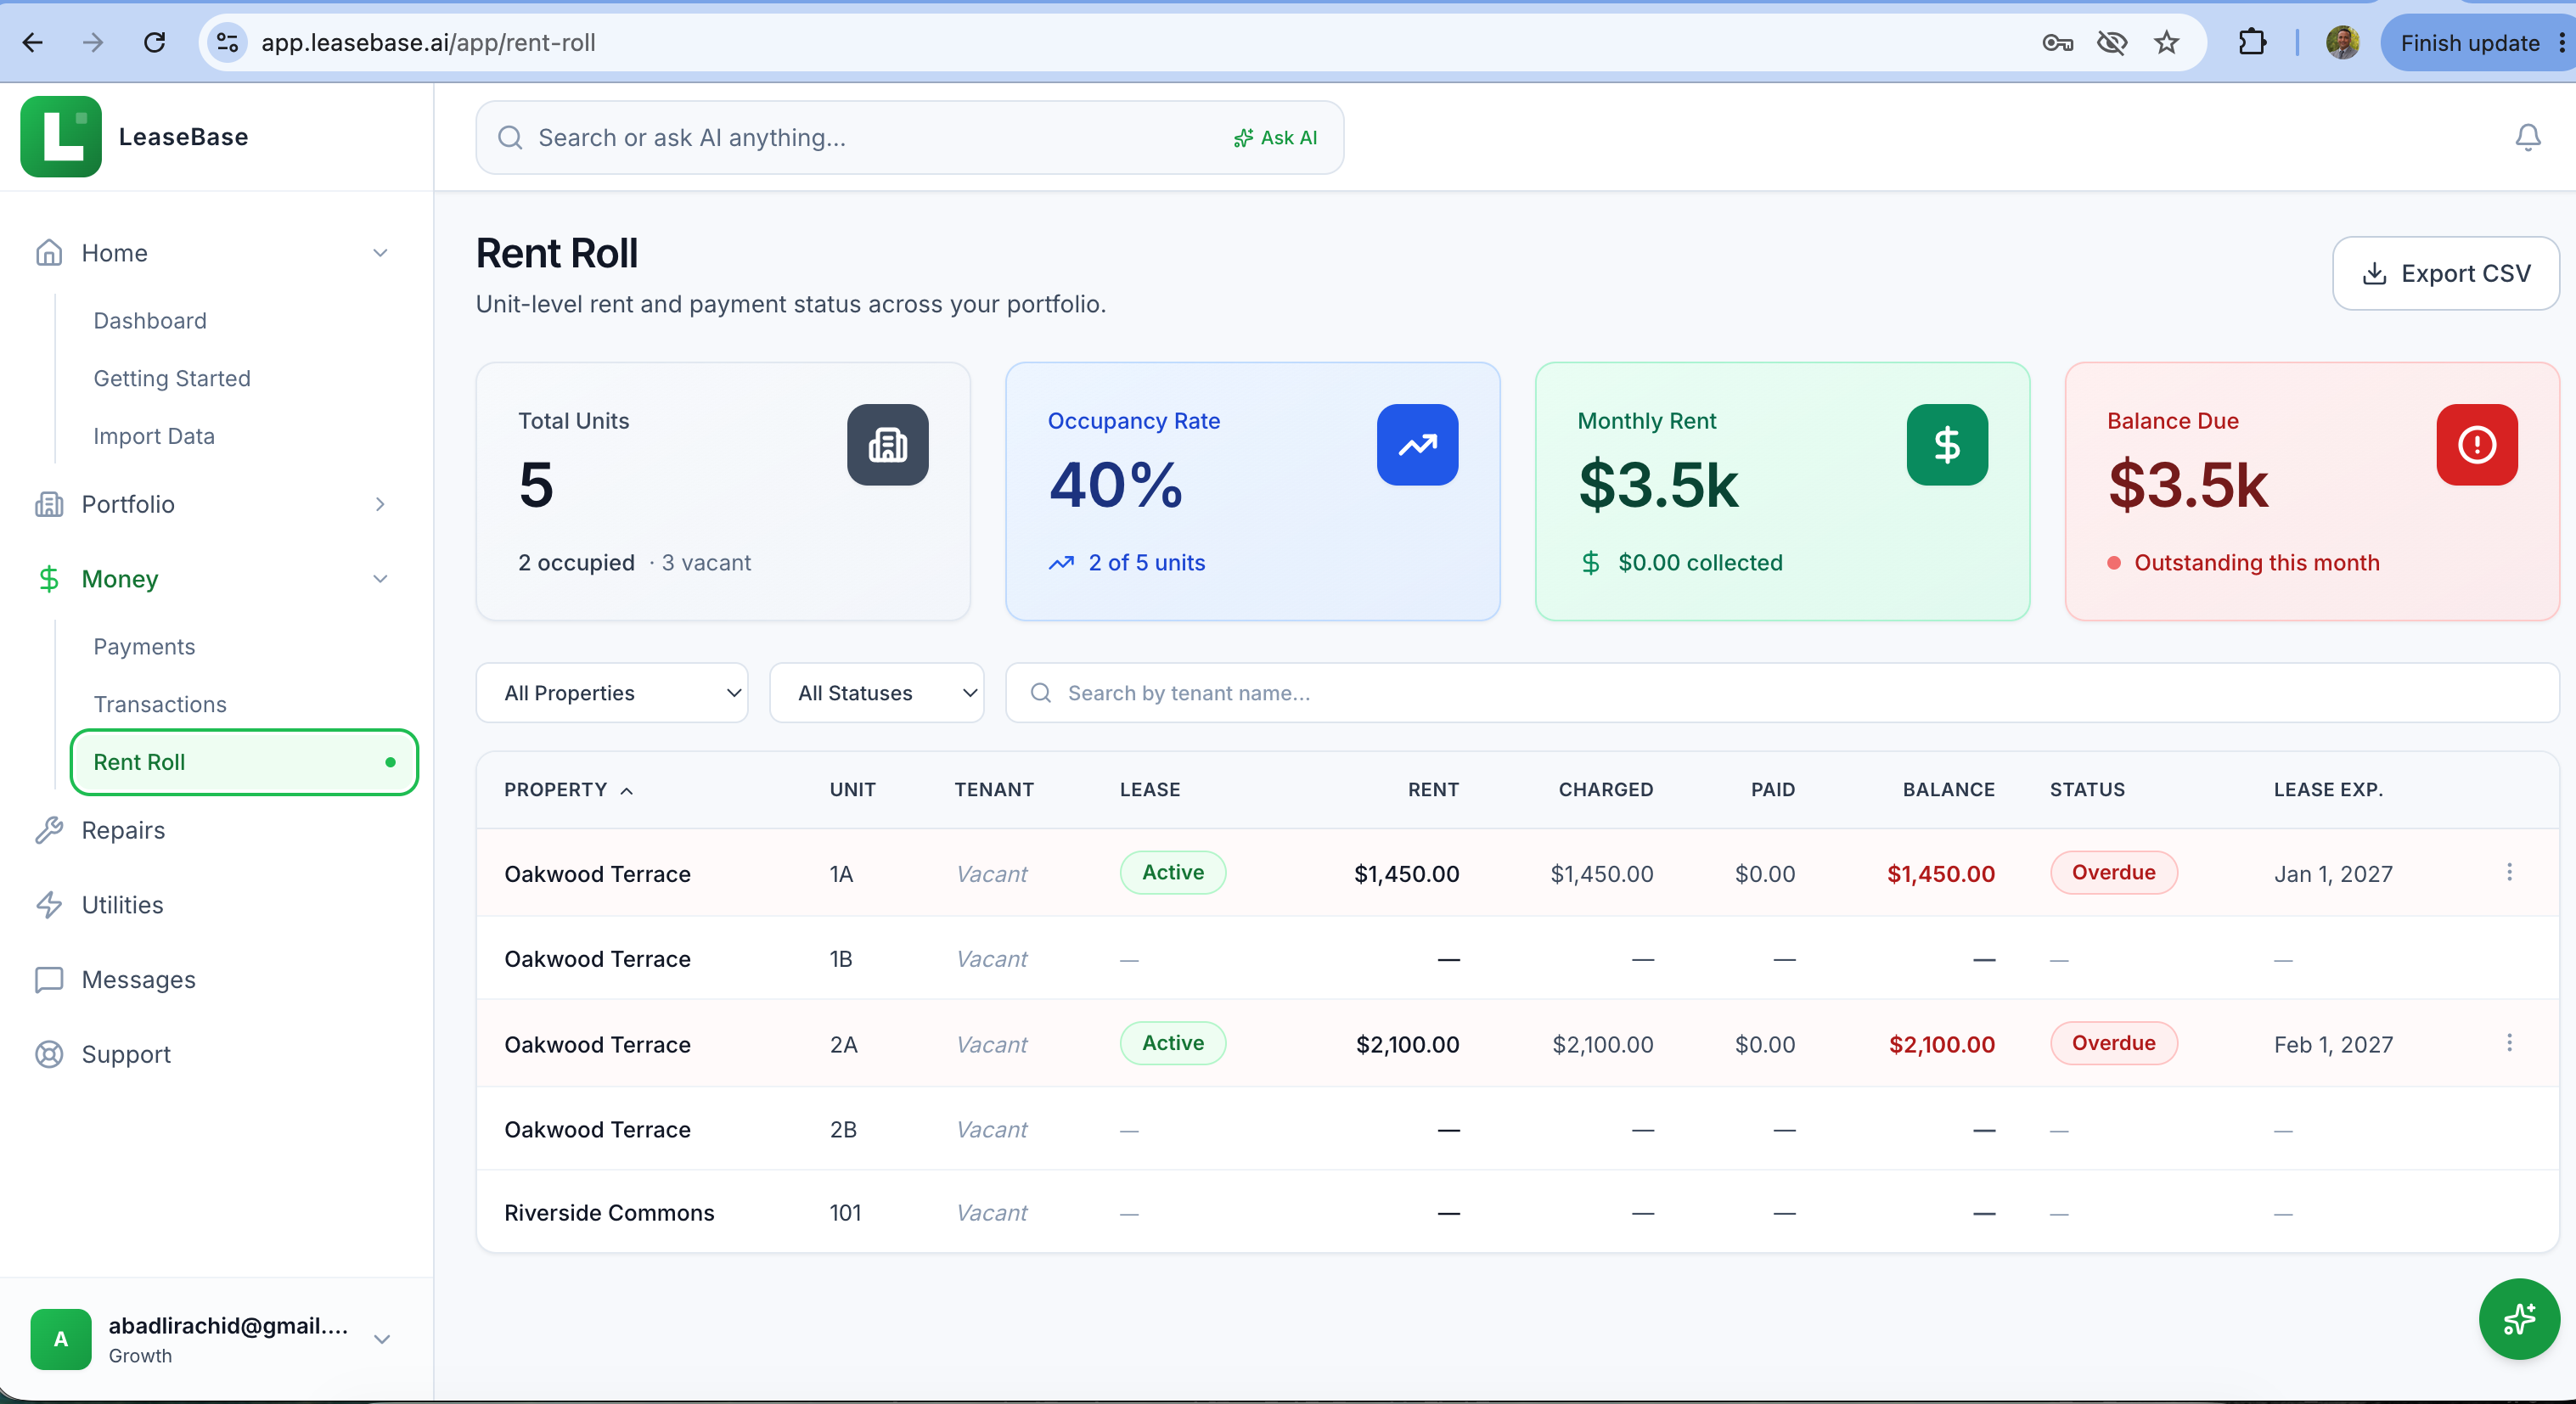Go forward in the browser
This screenshot has width=2576, height=1404.
(93, 42)
